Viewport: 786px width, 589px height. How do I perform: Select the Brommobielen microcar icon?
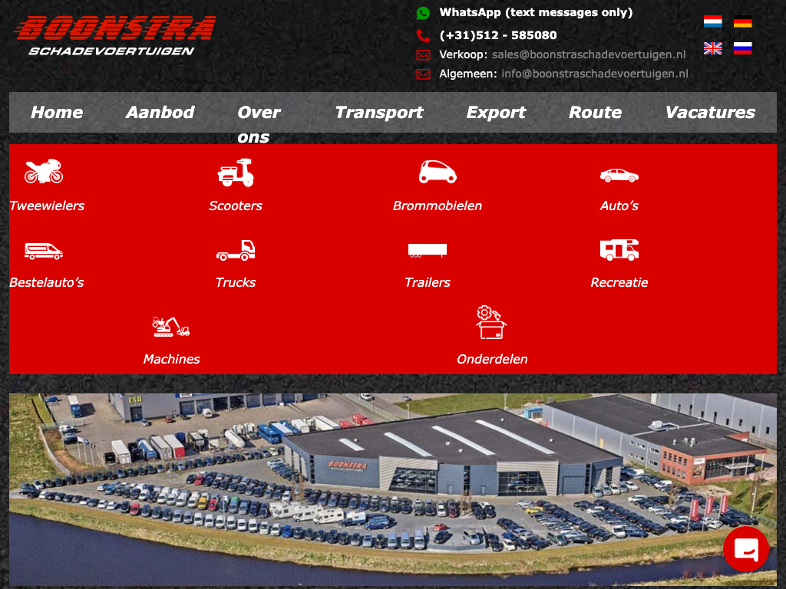click(438, 172)
